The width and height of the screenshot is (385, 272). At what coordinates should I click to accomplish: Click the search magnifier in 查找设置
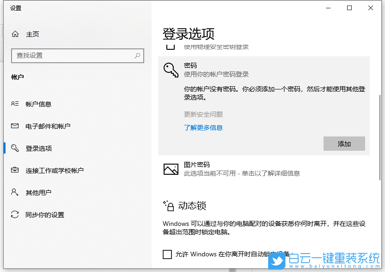tap(137, 55)
